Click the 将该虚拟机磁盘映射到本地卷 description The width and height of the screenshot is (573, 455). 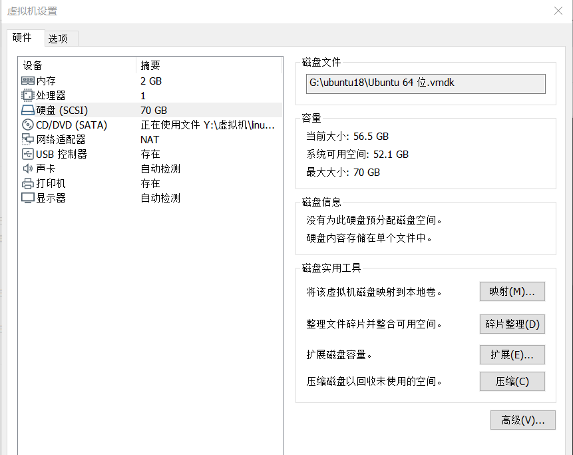tap(374, 292)
